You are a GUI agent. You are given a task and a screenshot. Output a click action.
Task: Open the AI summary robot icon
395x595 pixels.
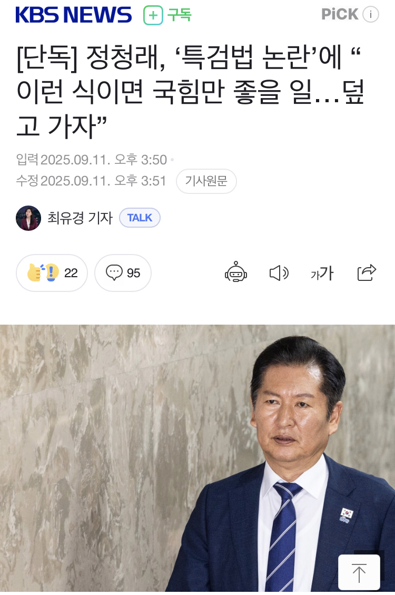pos(236,272)
